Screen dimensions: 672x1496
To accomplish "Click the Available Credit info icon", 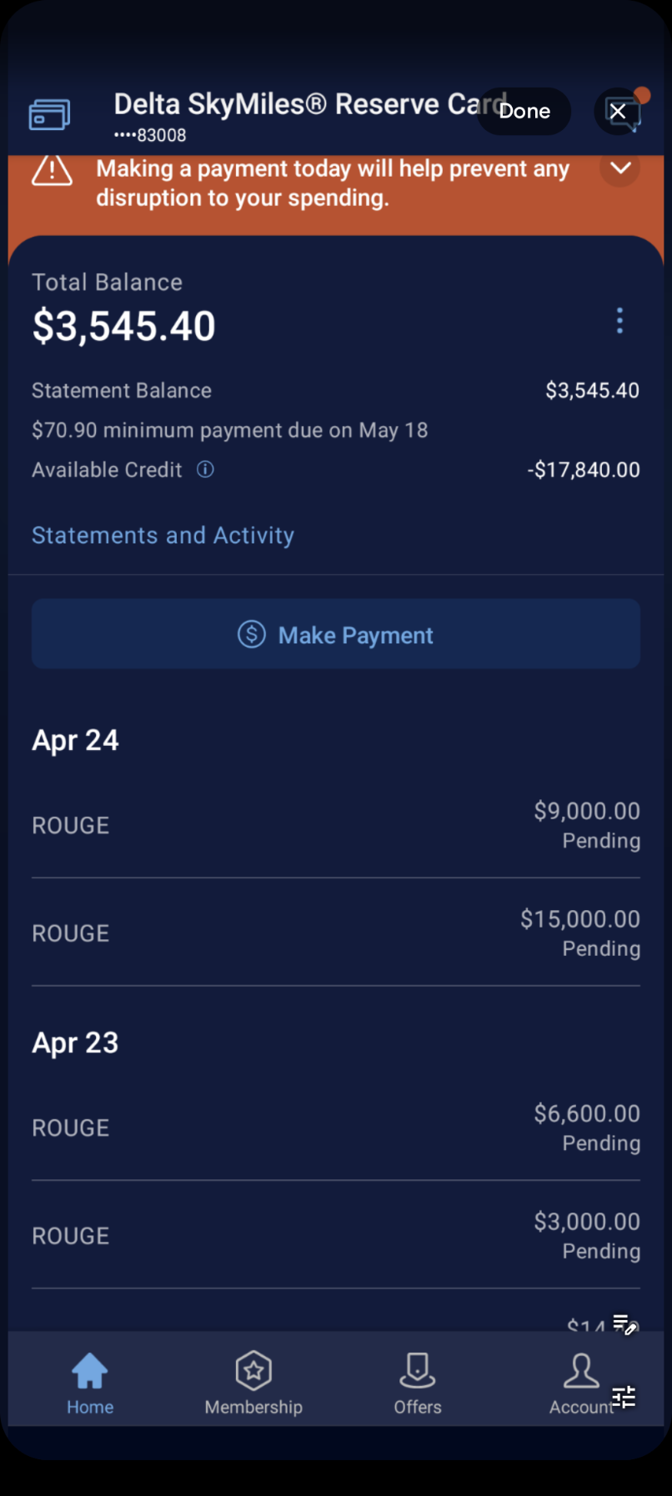I will tap(205, 470).
